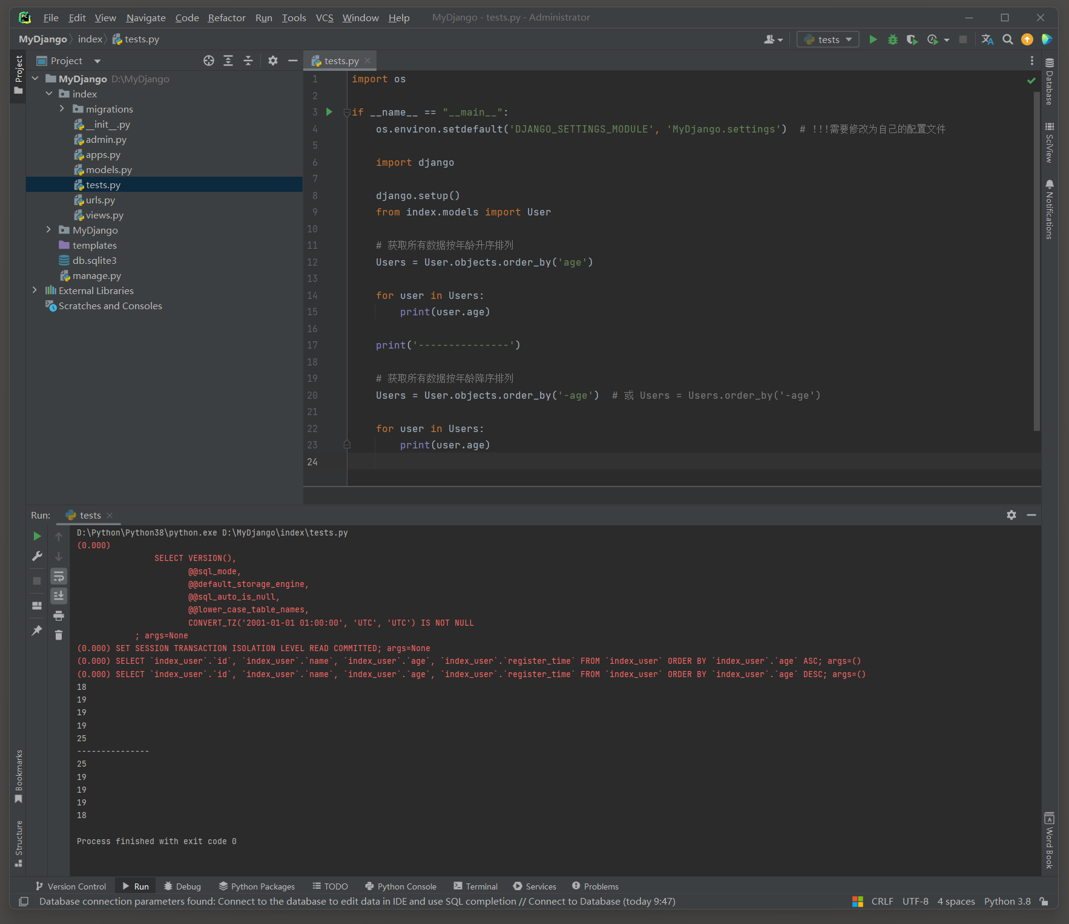This screenshot has height=924, width=1069.
Task: Open Project panel settings gear
Action: [x=273, y=61]
